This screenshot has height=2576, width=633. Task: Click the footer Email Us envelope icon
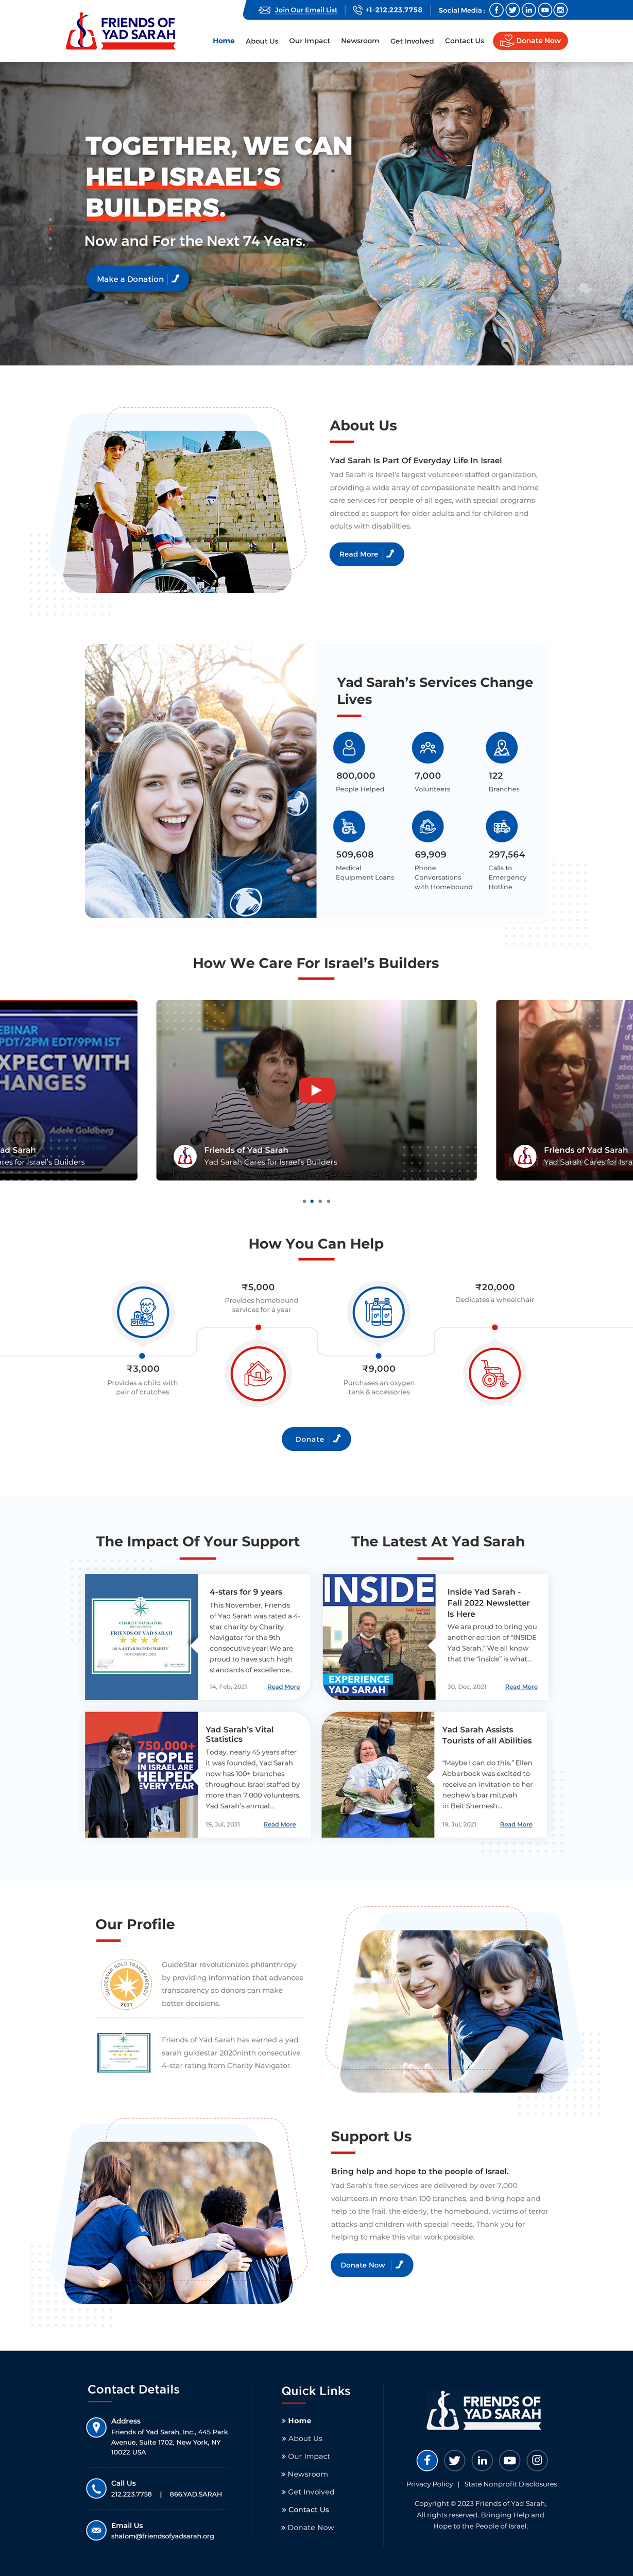point(96,2530)
